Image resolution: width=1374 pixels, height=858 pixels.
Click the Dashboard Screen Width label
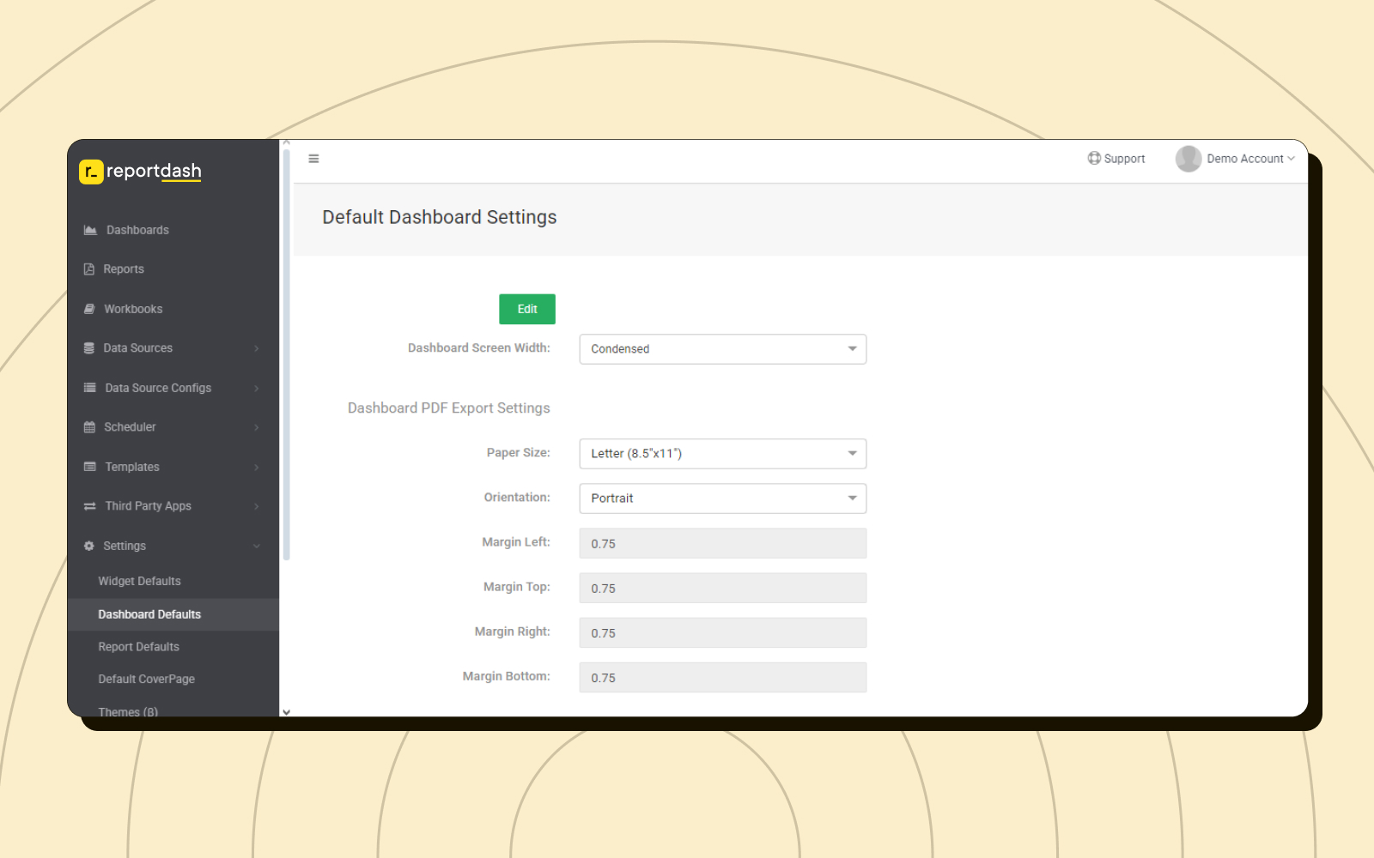coord(479,348)
